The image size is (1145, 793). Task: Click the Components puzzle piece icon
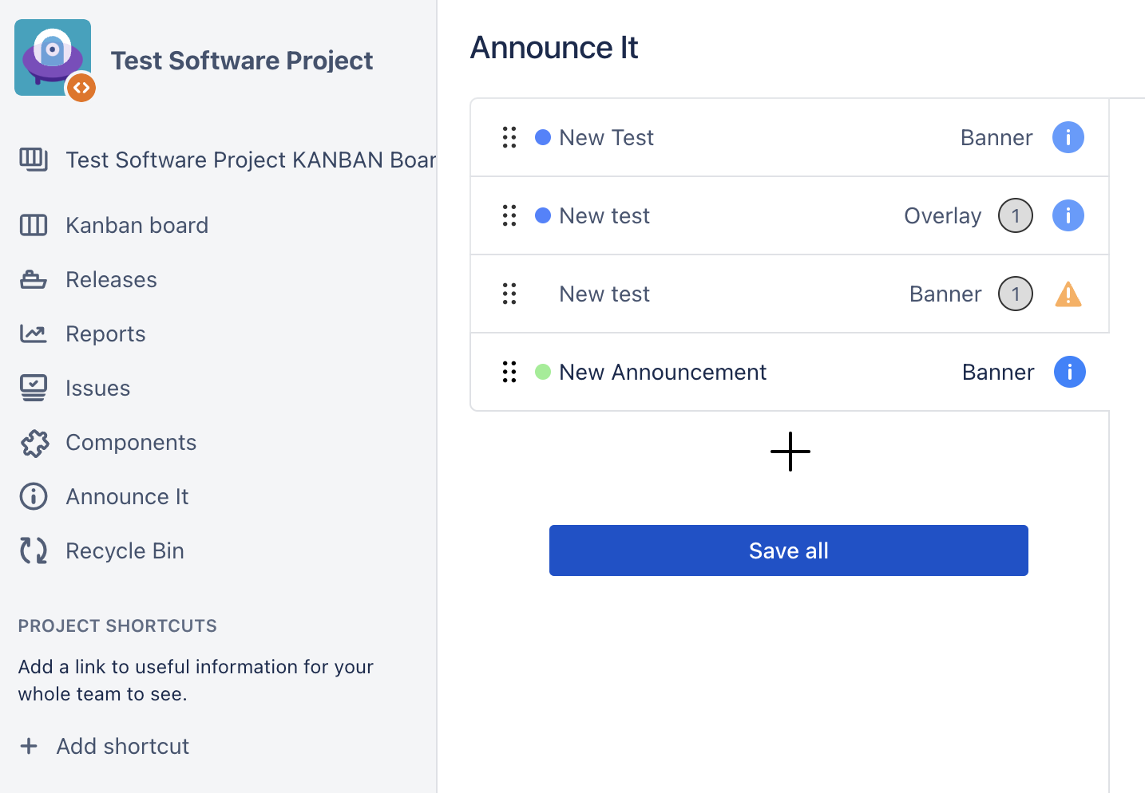(x=34, y=443)
